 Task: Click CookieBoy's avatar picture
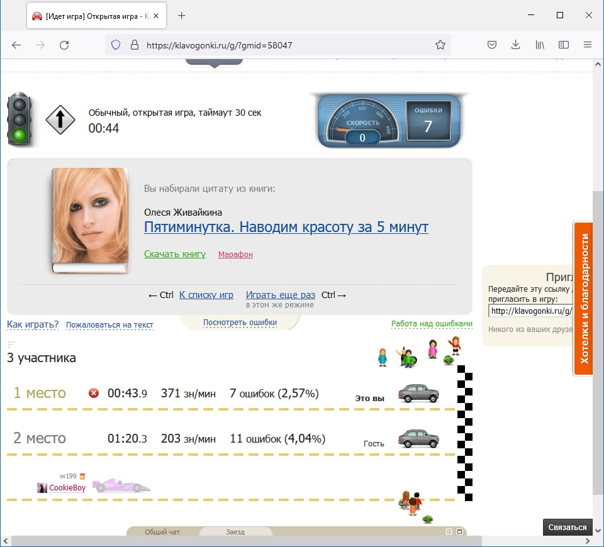click(x=42, y=488)
